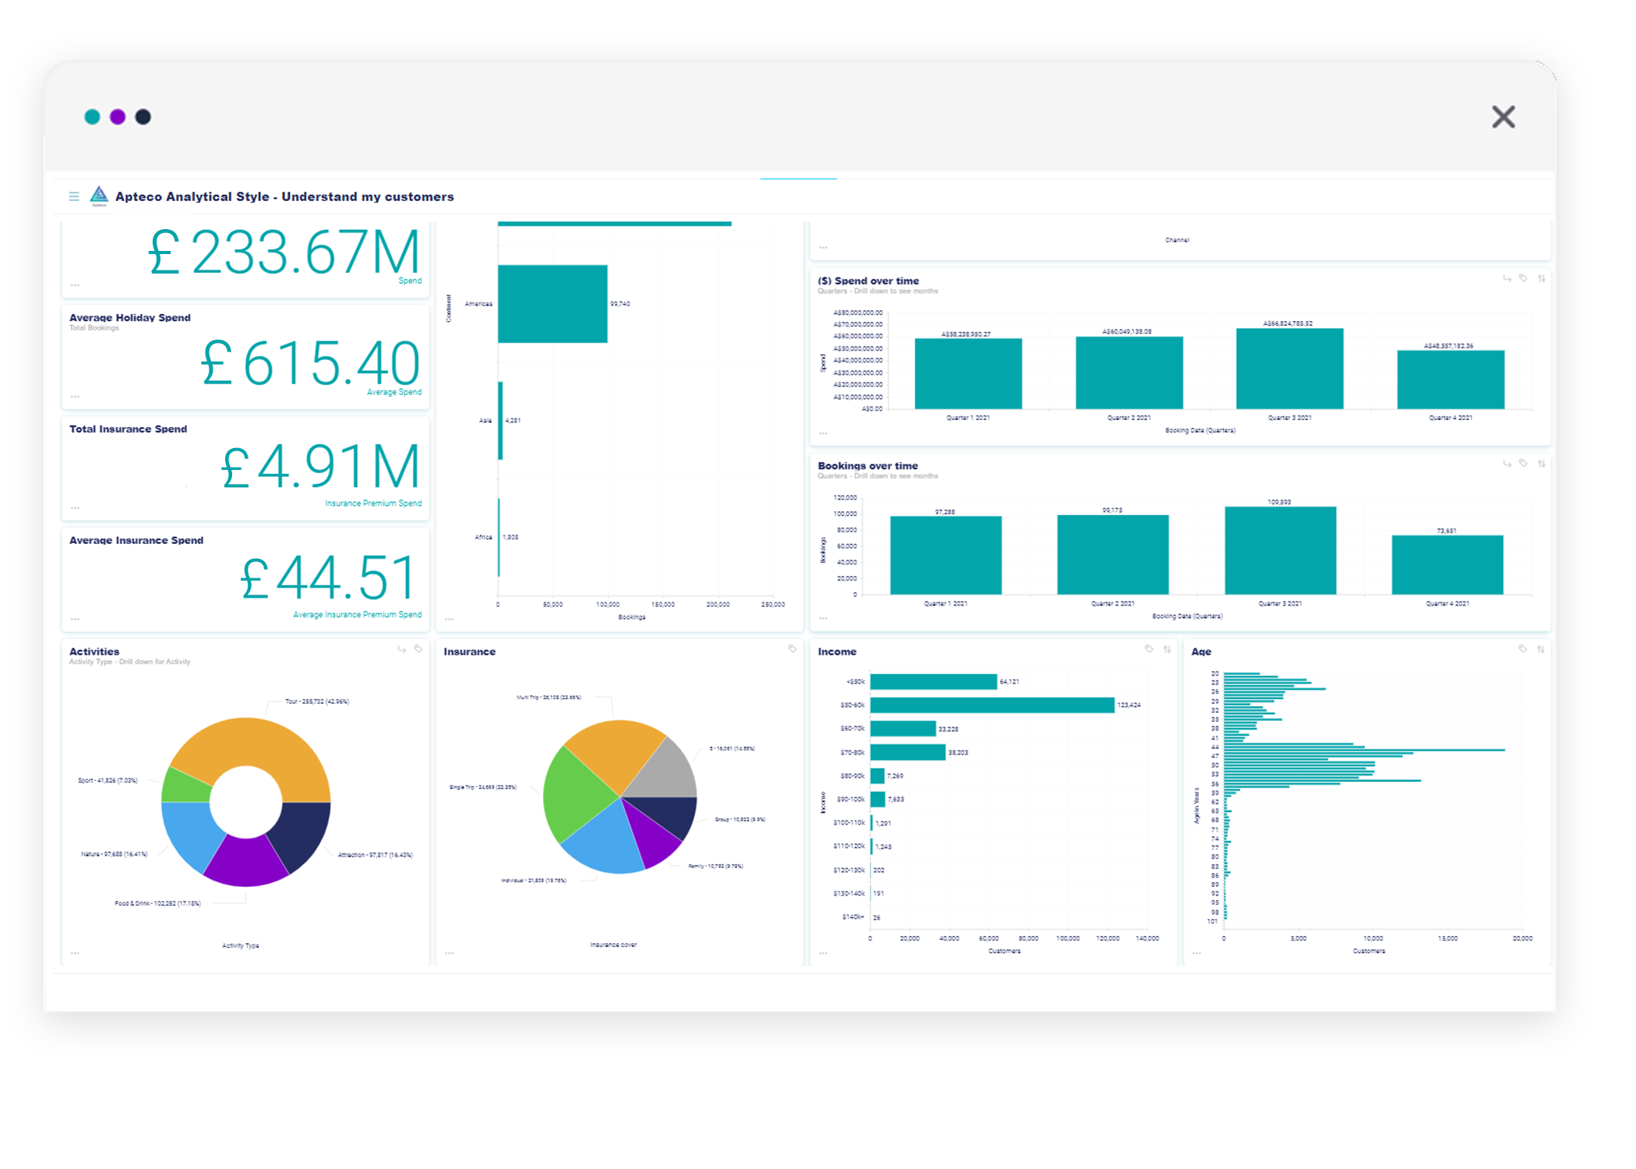Viewport: 1636px width, 1169px height.
Task: Click the Average Holiday Spend panel title
Action: (x=129, y=317)
